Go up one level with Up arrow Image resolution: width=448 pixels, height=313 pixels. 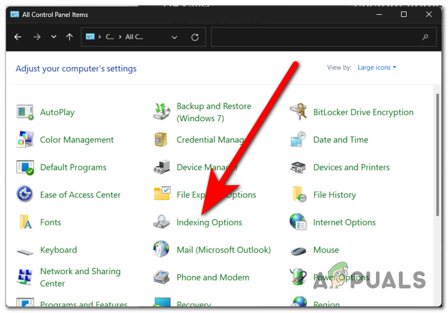tap(69, 38)
